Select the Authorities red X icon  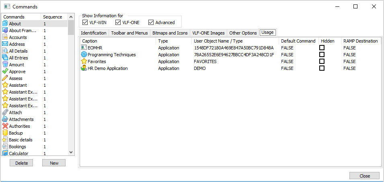[5, 126]
